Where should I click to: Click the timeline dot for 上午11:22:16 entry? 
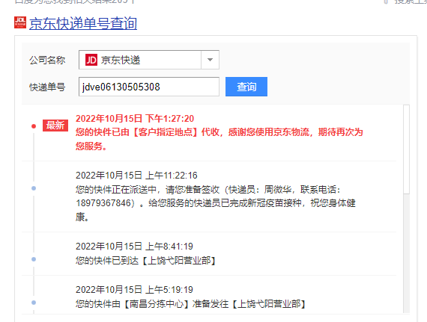click(34, 188)
